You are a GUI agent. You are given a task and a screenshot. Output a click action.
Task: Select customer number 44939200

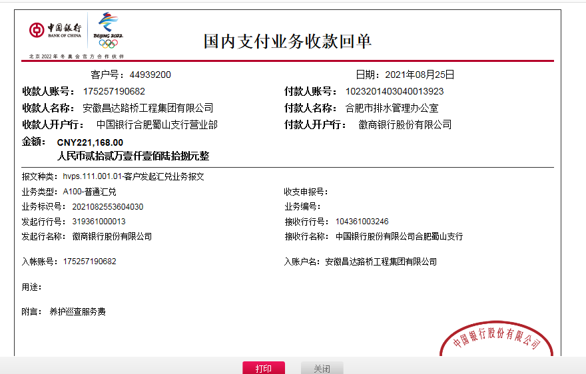[x=150, y=75]
